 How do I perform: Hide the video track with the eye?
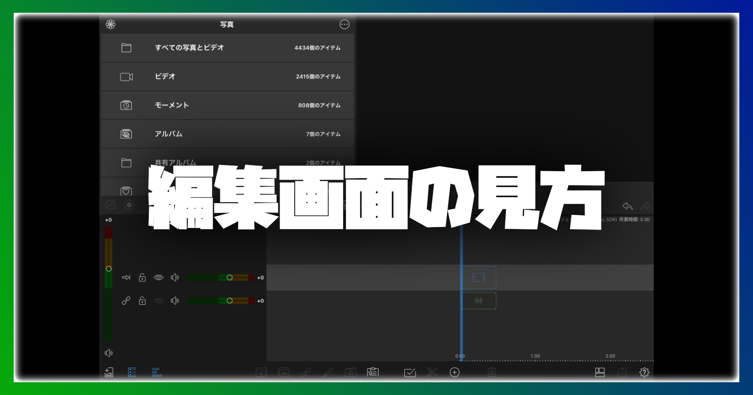click(159, 277)
